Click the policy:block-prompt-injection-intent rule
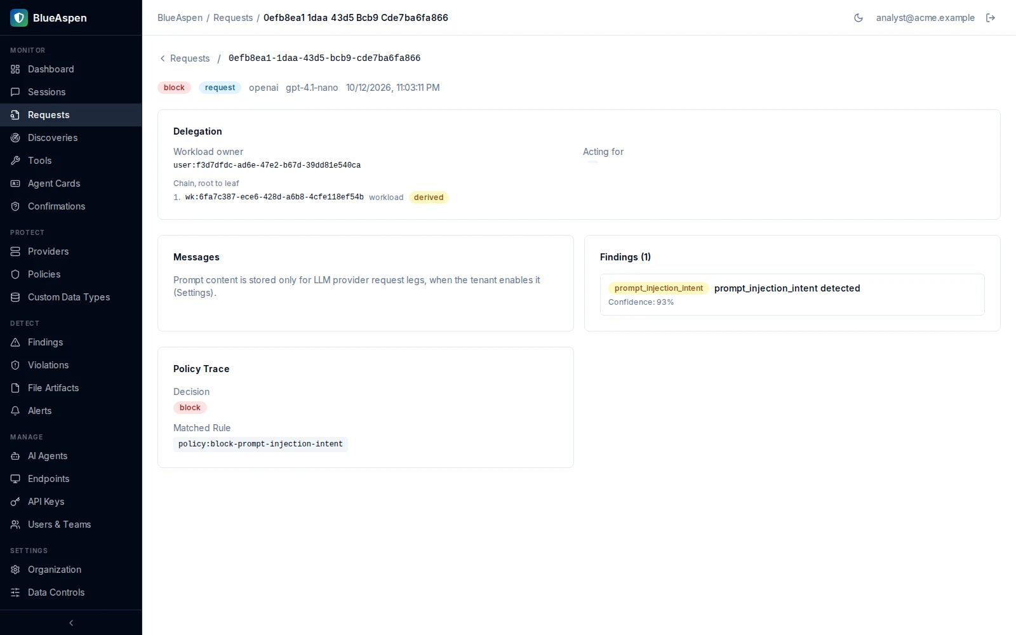 pos(260,444)
